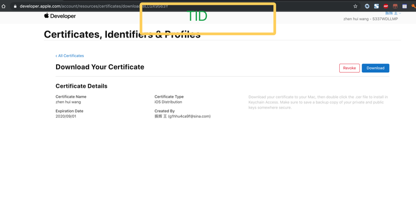This screenshot has width=416, height=212.
Task: Click the Certificate Type label
Action: tap(169, 96)
